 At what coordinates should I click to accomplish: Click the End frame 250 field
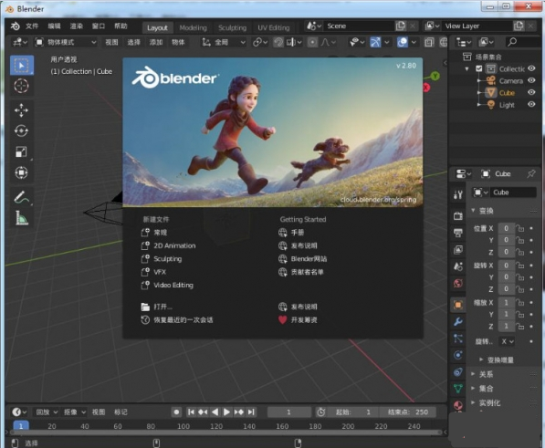pos(408,412)
